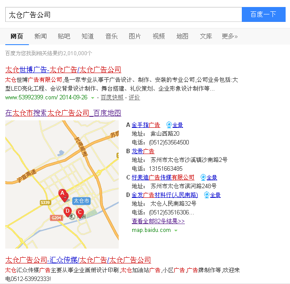The height and width of the screenshot is (284, 290).
Task: Go to the 地图 tab
Action: click(182, 36)
